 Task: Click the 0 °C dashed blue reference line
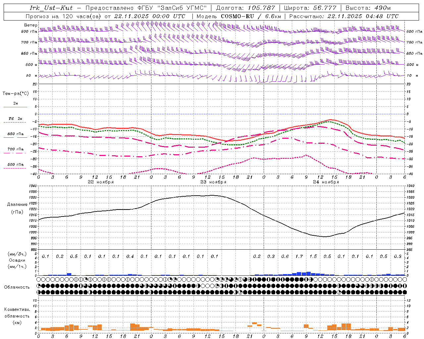coord(222,114)
